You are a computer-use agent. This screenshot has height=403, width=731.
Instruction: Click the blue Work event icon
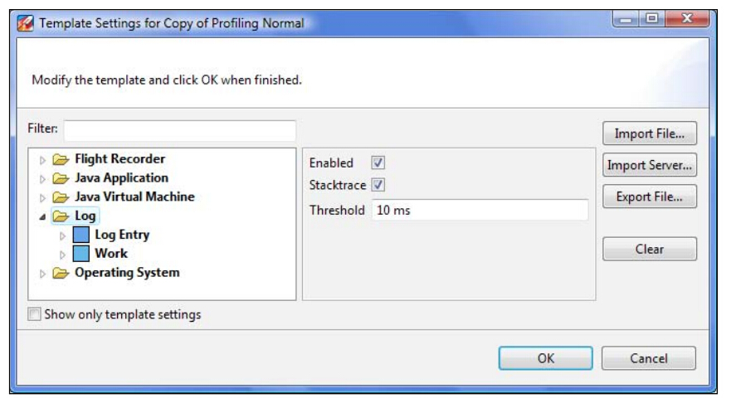point(81,254)
